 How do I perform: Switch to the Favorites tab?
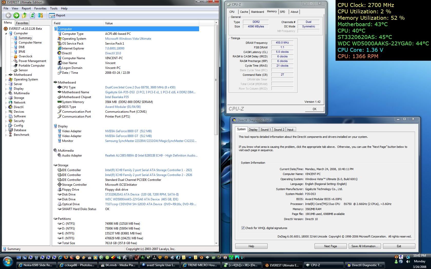click(22, 23)
